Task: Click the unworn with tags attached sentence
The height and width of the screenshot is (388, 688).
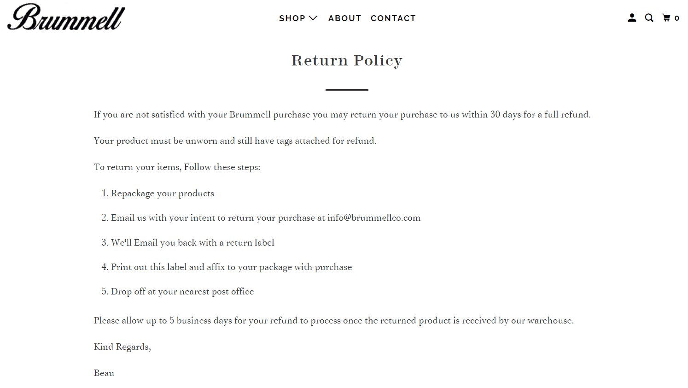Action: point(235,141)
